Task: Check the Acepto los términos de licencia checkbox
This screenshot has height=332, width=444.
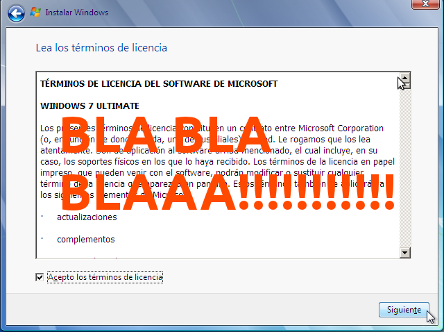Action: click(x=40, y=277)
